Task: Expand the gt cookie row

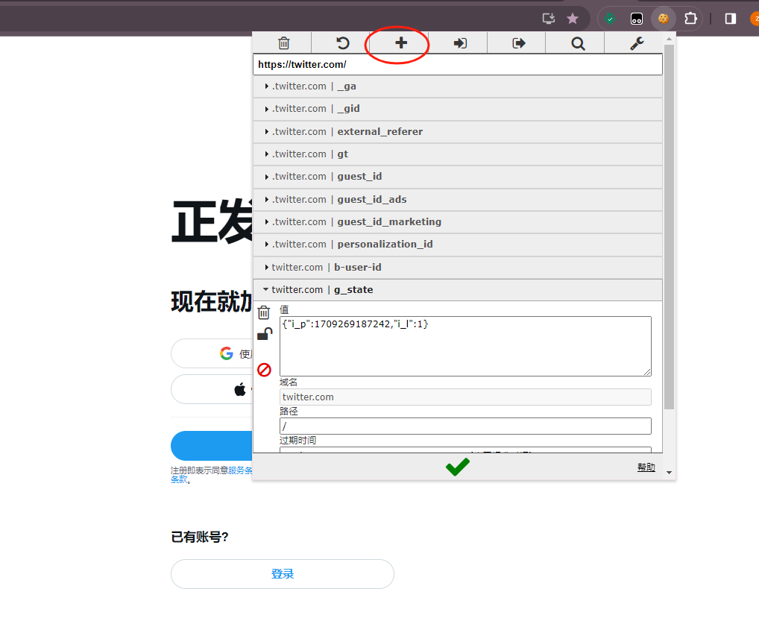Action: 458,154
